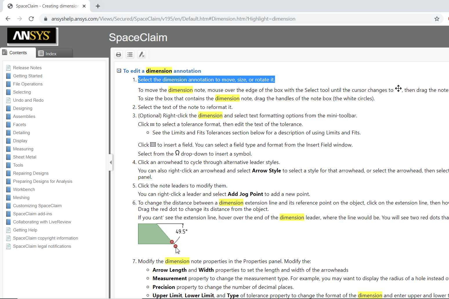This screenshot has width=449, height=299.
Task: Expand the Detailing book in Contents
Action: (21, 133)
